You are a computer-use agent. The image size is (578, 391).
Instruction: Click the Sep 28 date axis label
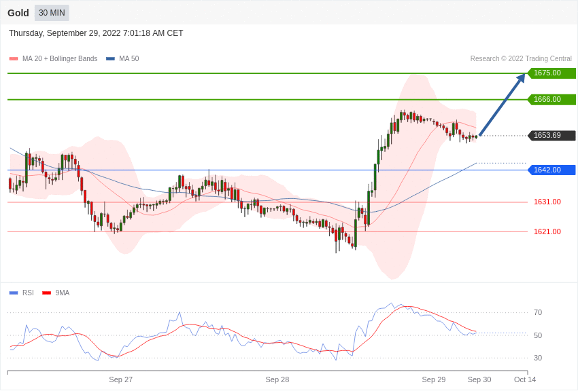277,379
